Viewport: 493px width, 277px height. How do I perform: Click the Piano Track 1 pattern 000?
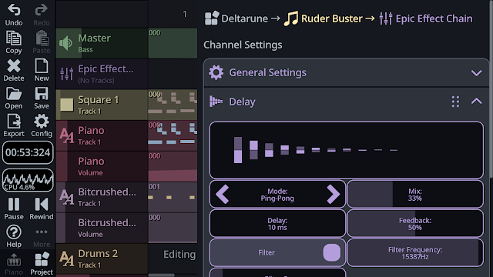click(173, 135)
